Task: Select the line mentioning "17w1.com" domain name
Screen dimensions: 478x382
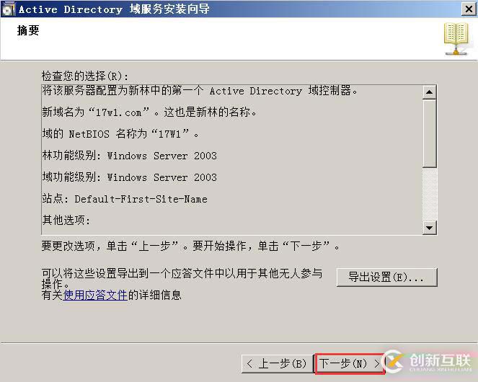Action: (x=150, y=112)
